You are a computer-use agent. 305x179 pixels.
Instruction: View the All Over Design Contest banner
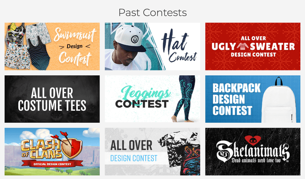[152, 152]
